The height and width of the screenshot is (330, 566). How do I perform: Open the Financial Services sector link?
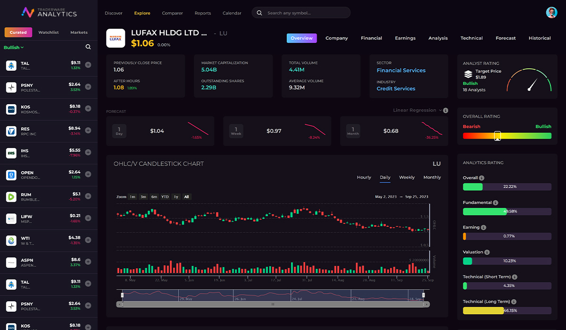click(x=401, y=71)
